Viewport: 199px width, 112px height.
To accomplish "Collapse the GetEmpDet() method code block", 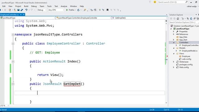I will pyautogui.click(x=13, y=84).
